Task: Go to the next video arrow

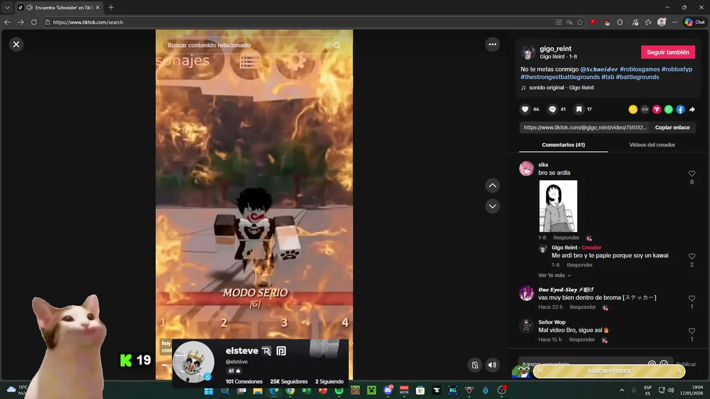Action: (493, 206)
